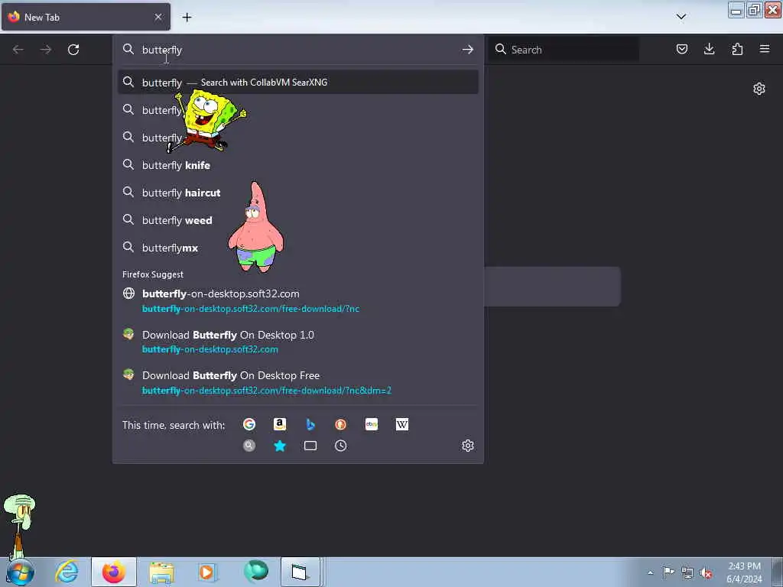This screenshot has height=587, width=783.
Task: Select the New Tab tab
Action: 86,17
